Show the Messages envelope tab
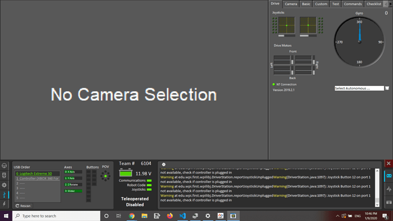 point(389,176)
